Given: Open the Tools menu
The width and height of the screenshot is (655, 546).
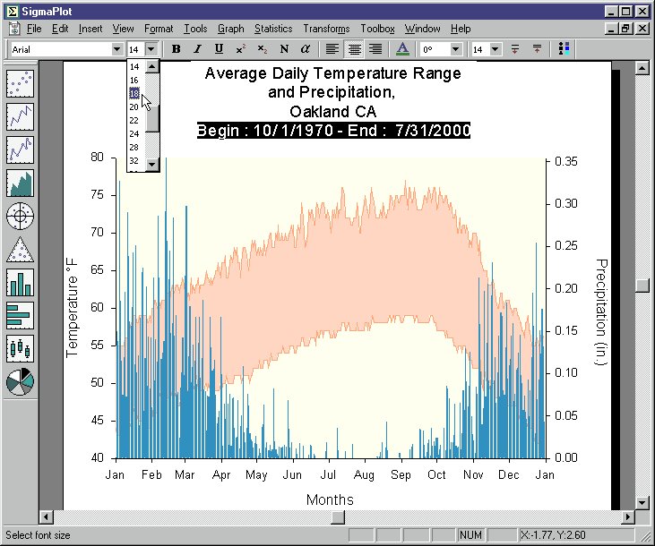Looking at the screenshot, I should tap(195, 29).
